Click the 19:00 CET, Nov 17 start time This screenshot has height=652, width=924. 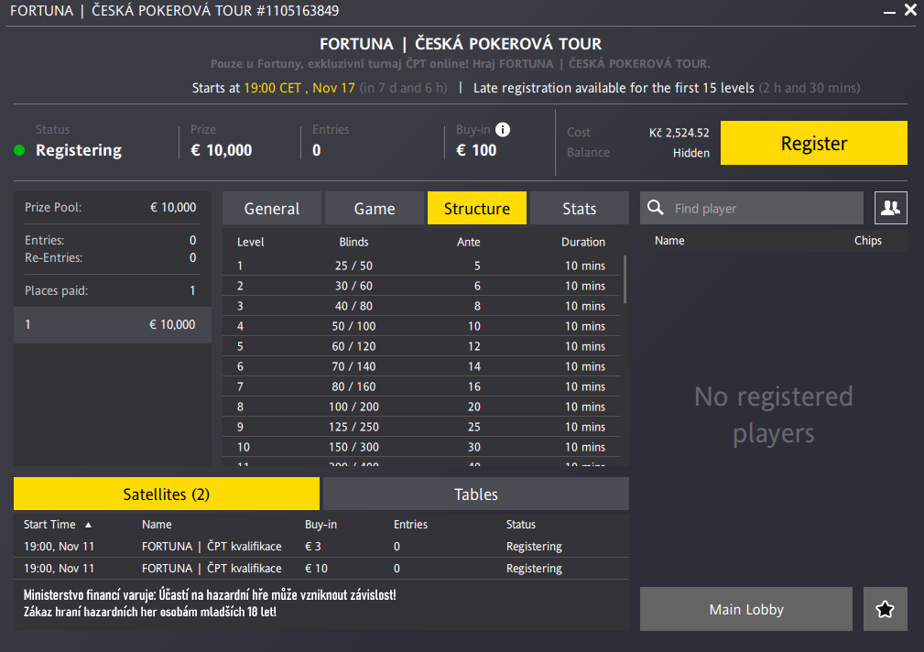pos(299,88)
